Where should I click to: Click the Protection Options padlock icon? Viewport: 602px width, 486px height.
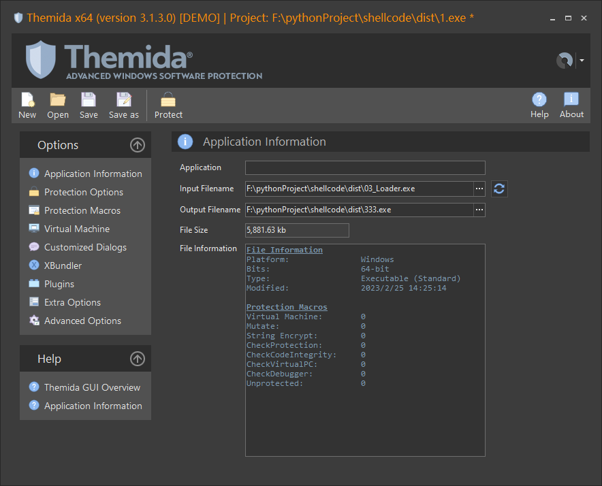[x=34, y=191]
